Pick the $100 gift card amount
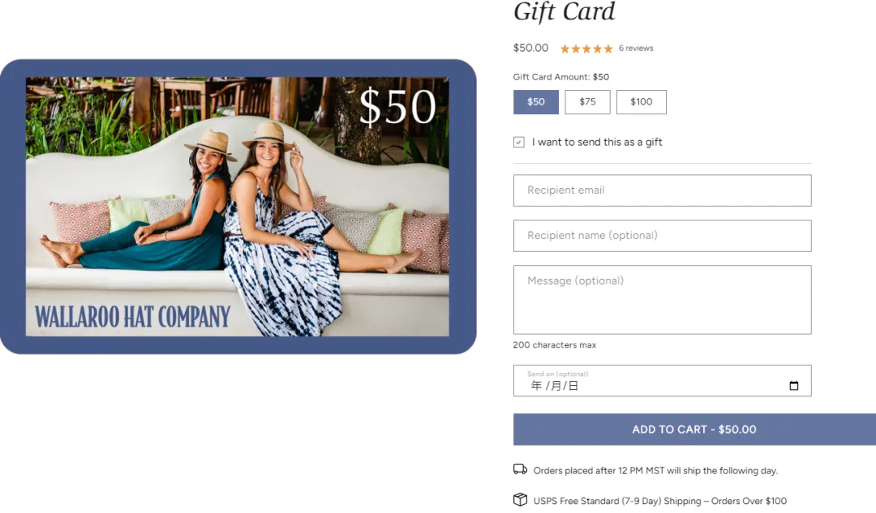 click(x=642, y=102)
